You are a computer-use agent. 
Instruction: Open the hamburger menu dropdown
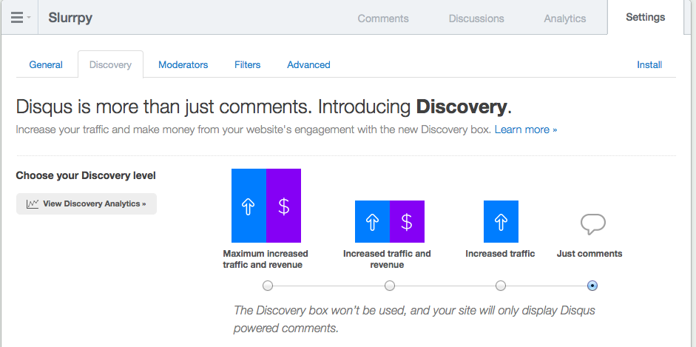pyautogui.click(x=21, y=18)
